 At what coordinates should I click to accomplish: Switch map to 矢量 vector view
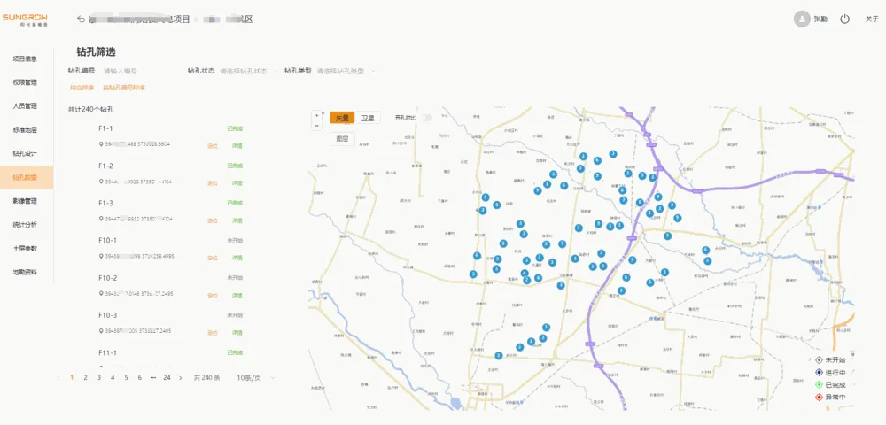[x=342, y=118]
